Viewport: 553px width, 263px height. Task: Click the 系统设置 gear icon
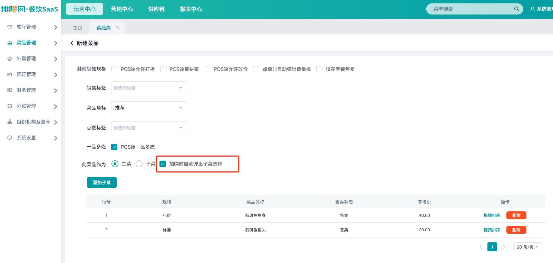click(10, 138)
